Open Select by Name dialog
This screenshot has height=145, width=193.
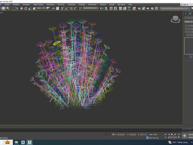(x=8, y=8)
